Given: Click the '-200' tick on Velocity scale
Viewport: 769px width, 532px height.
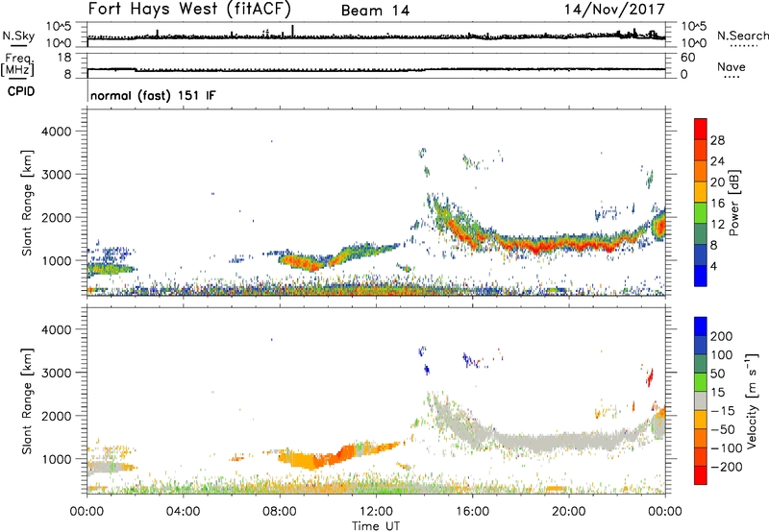Looking at the screenshot, I should click(x=726, y=467).
